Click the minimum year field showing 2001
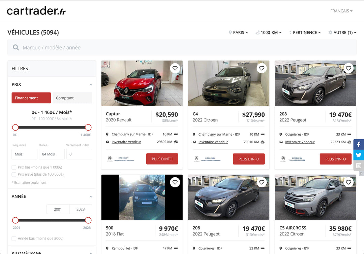364x254 pixels. point(58,209)
